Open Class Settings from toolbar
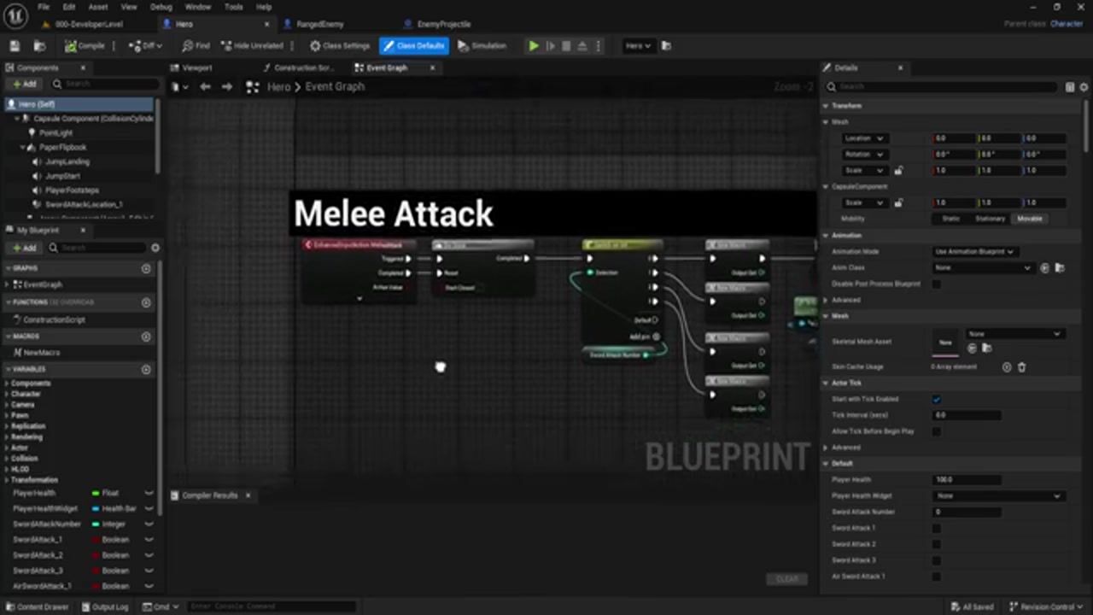Viewport: 1093px width, 615px height. (340, 46)
